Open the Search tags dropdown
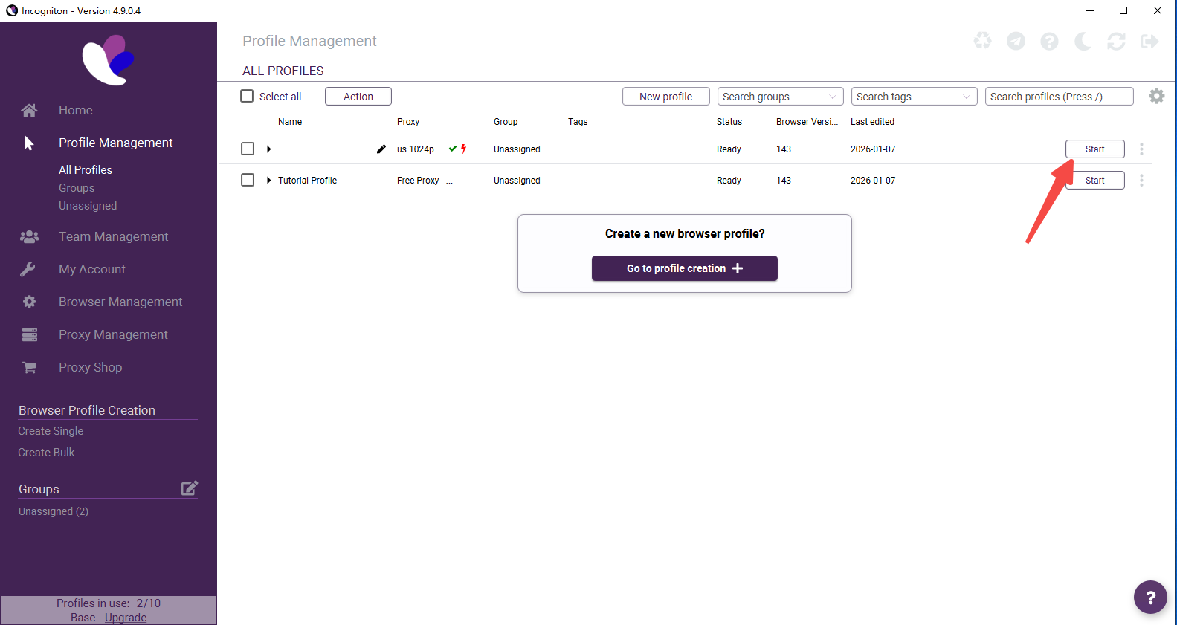The image size is (1177, 625). 914,97
